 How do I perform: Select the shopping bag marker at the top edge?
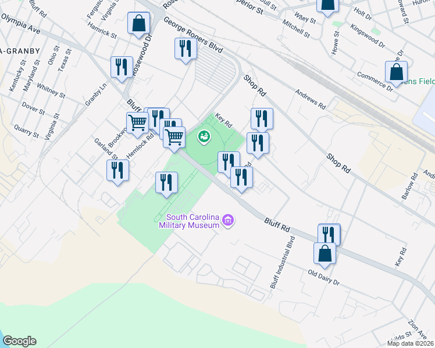click(327, 5)
